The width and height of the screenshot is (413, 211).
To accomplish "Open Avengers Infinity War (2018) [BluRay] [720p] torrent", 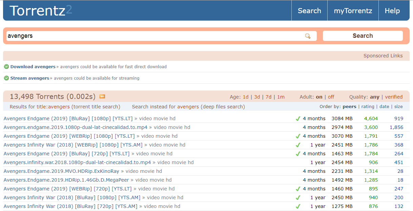I will coord(70,206).
